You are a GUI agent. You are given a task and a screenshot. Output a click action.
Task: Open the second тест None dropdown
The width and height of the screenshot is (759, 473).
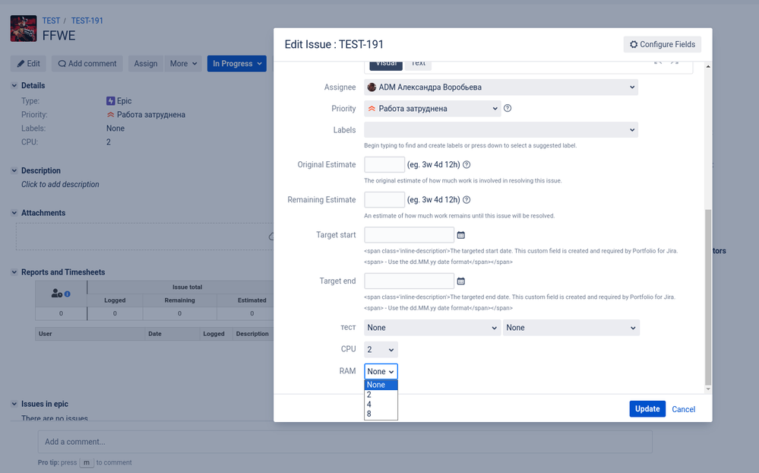[571, 328]
